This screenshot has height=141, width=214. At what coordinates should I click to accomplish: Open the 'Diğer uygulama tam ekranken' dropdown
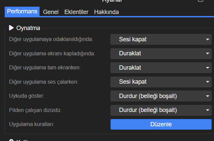point(161,68)
